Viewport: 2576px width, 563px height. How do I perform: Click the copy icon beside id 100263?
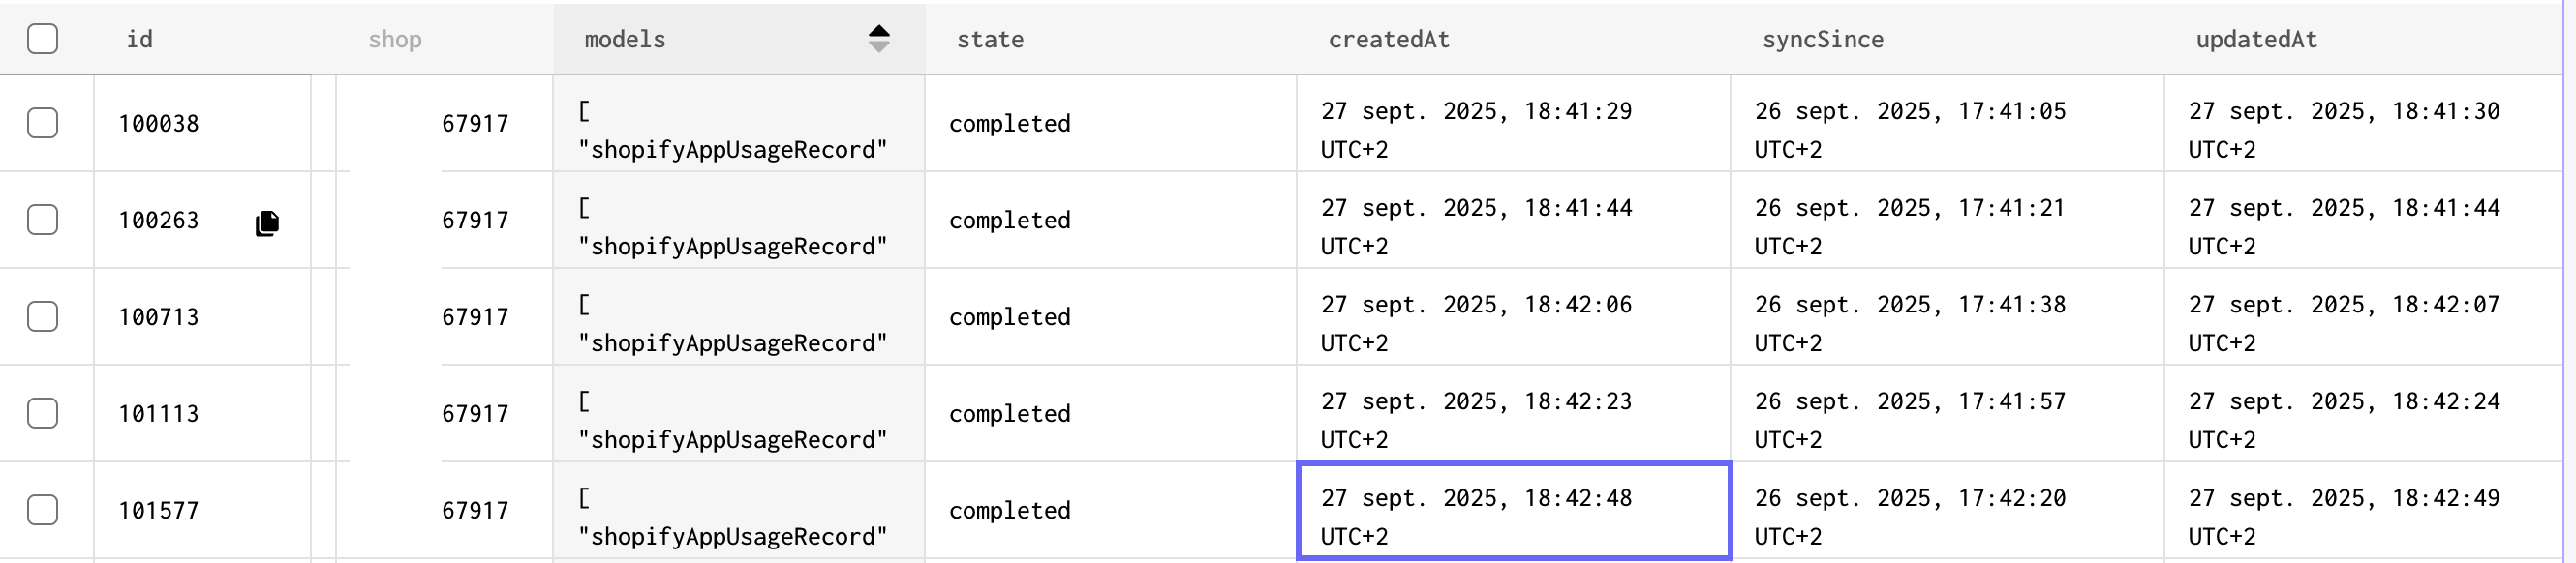tap(267, 222)
